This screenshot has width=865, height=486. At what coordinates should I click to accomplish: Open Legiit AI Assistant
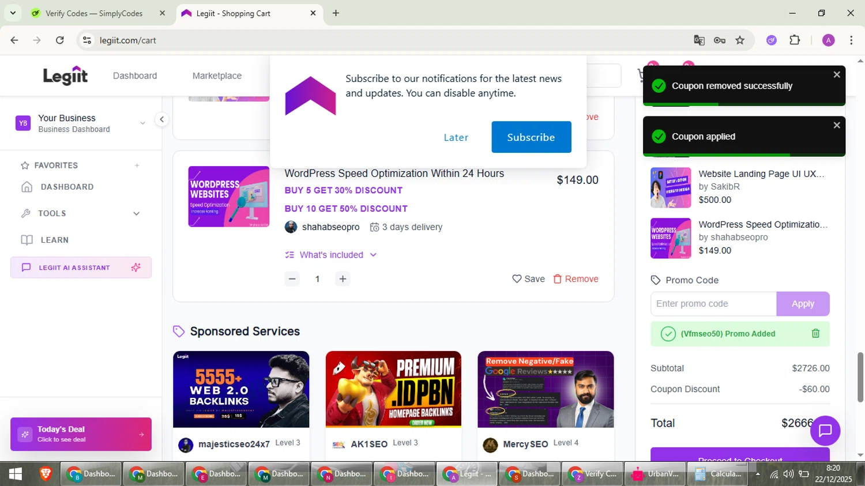click(x=81, y=268)
